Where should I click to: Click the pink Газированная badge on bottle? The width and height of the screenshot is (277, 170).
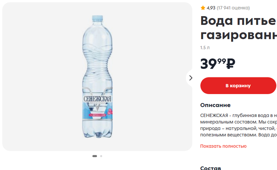(x=97, y=115)
